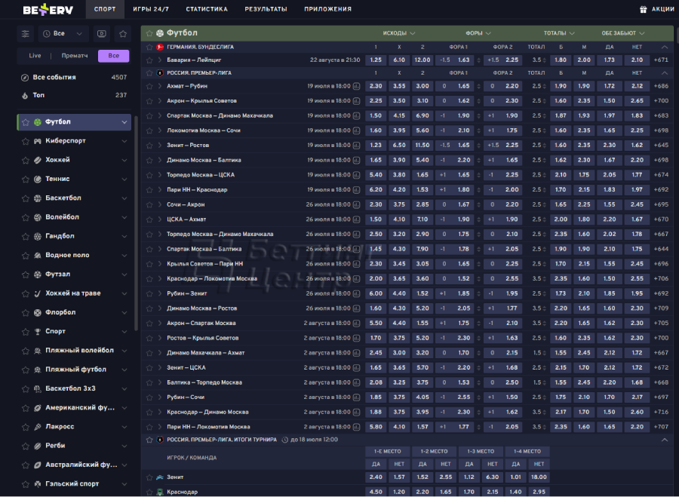
Task: Click the Флорбол sport icon
Action: pos(38,312)
